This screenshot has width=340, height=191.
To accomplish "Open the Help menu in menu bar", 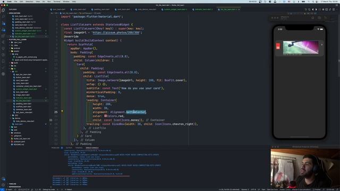I will [x=74, y=2].
